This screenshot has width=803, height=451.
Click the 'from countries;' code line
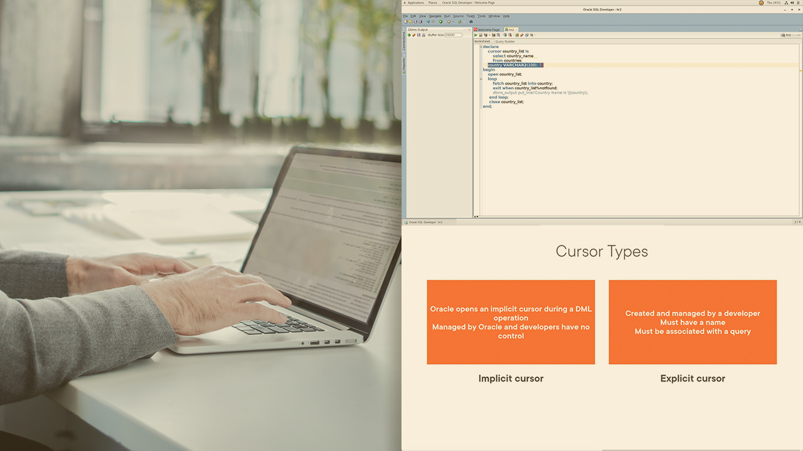coord(508,60)
